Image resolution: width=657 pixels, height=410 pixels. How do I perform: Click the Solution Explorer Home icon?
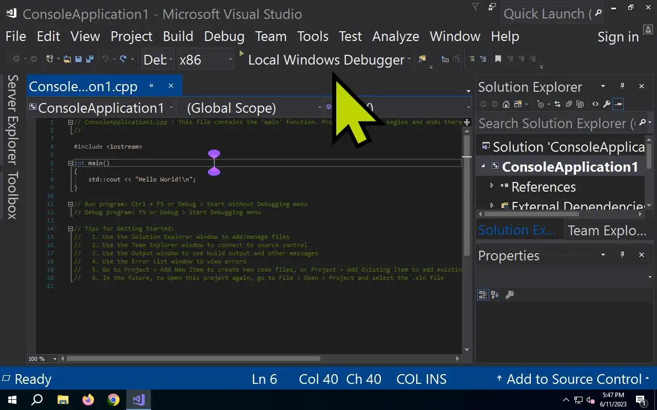pyautogui.click(x=506, y=104)
